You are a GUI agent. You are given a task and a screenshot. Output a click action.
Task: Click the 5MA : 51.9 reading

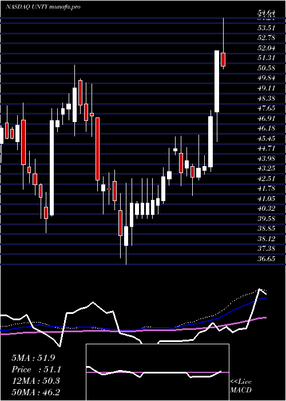pyautogui.click(x=33, y=358)
